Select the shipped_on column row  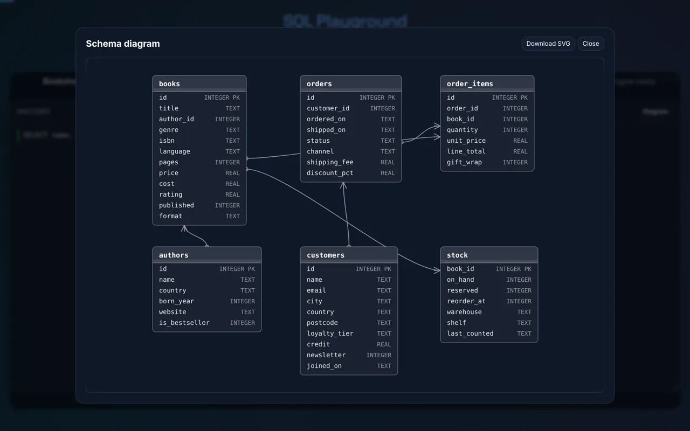click(x=351, y=130)
